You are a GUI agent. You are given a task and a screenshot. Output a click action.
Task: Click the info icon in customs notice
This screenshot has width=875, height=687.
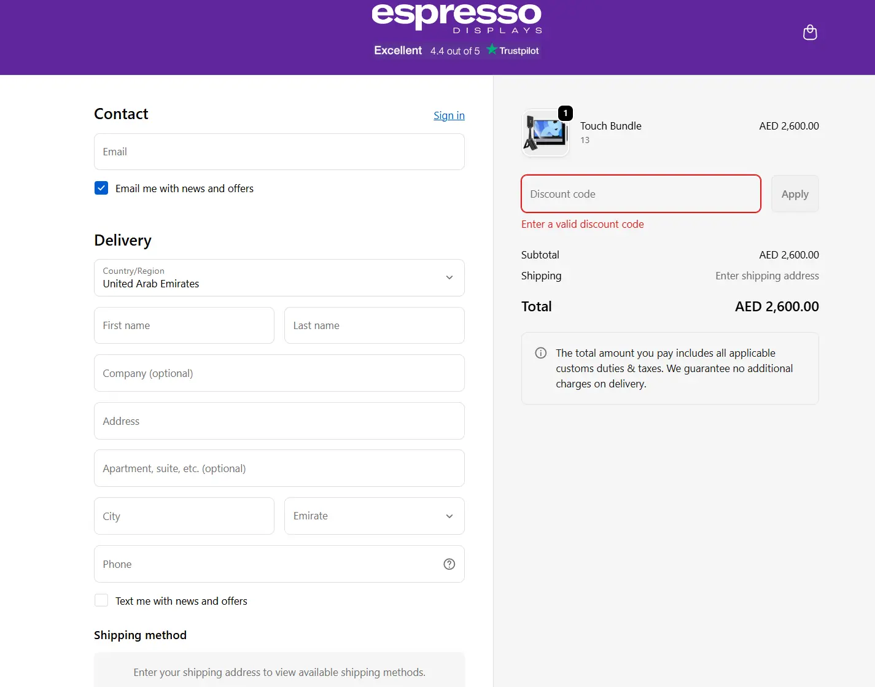click(x=540, y=353)
